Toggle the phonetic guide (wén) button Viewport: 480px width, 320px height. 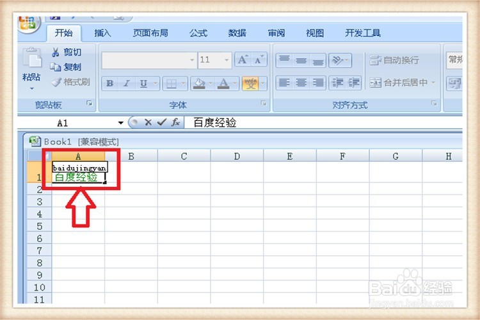click(250, 83)
